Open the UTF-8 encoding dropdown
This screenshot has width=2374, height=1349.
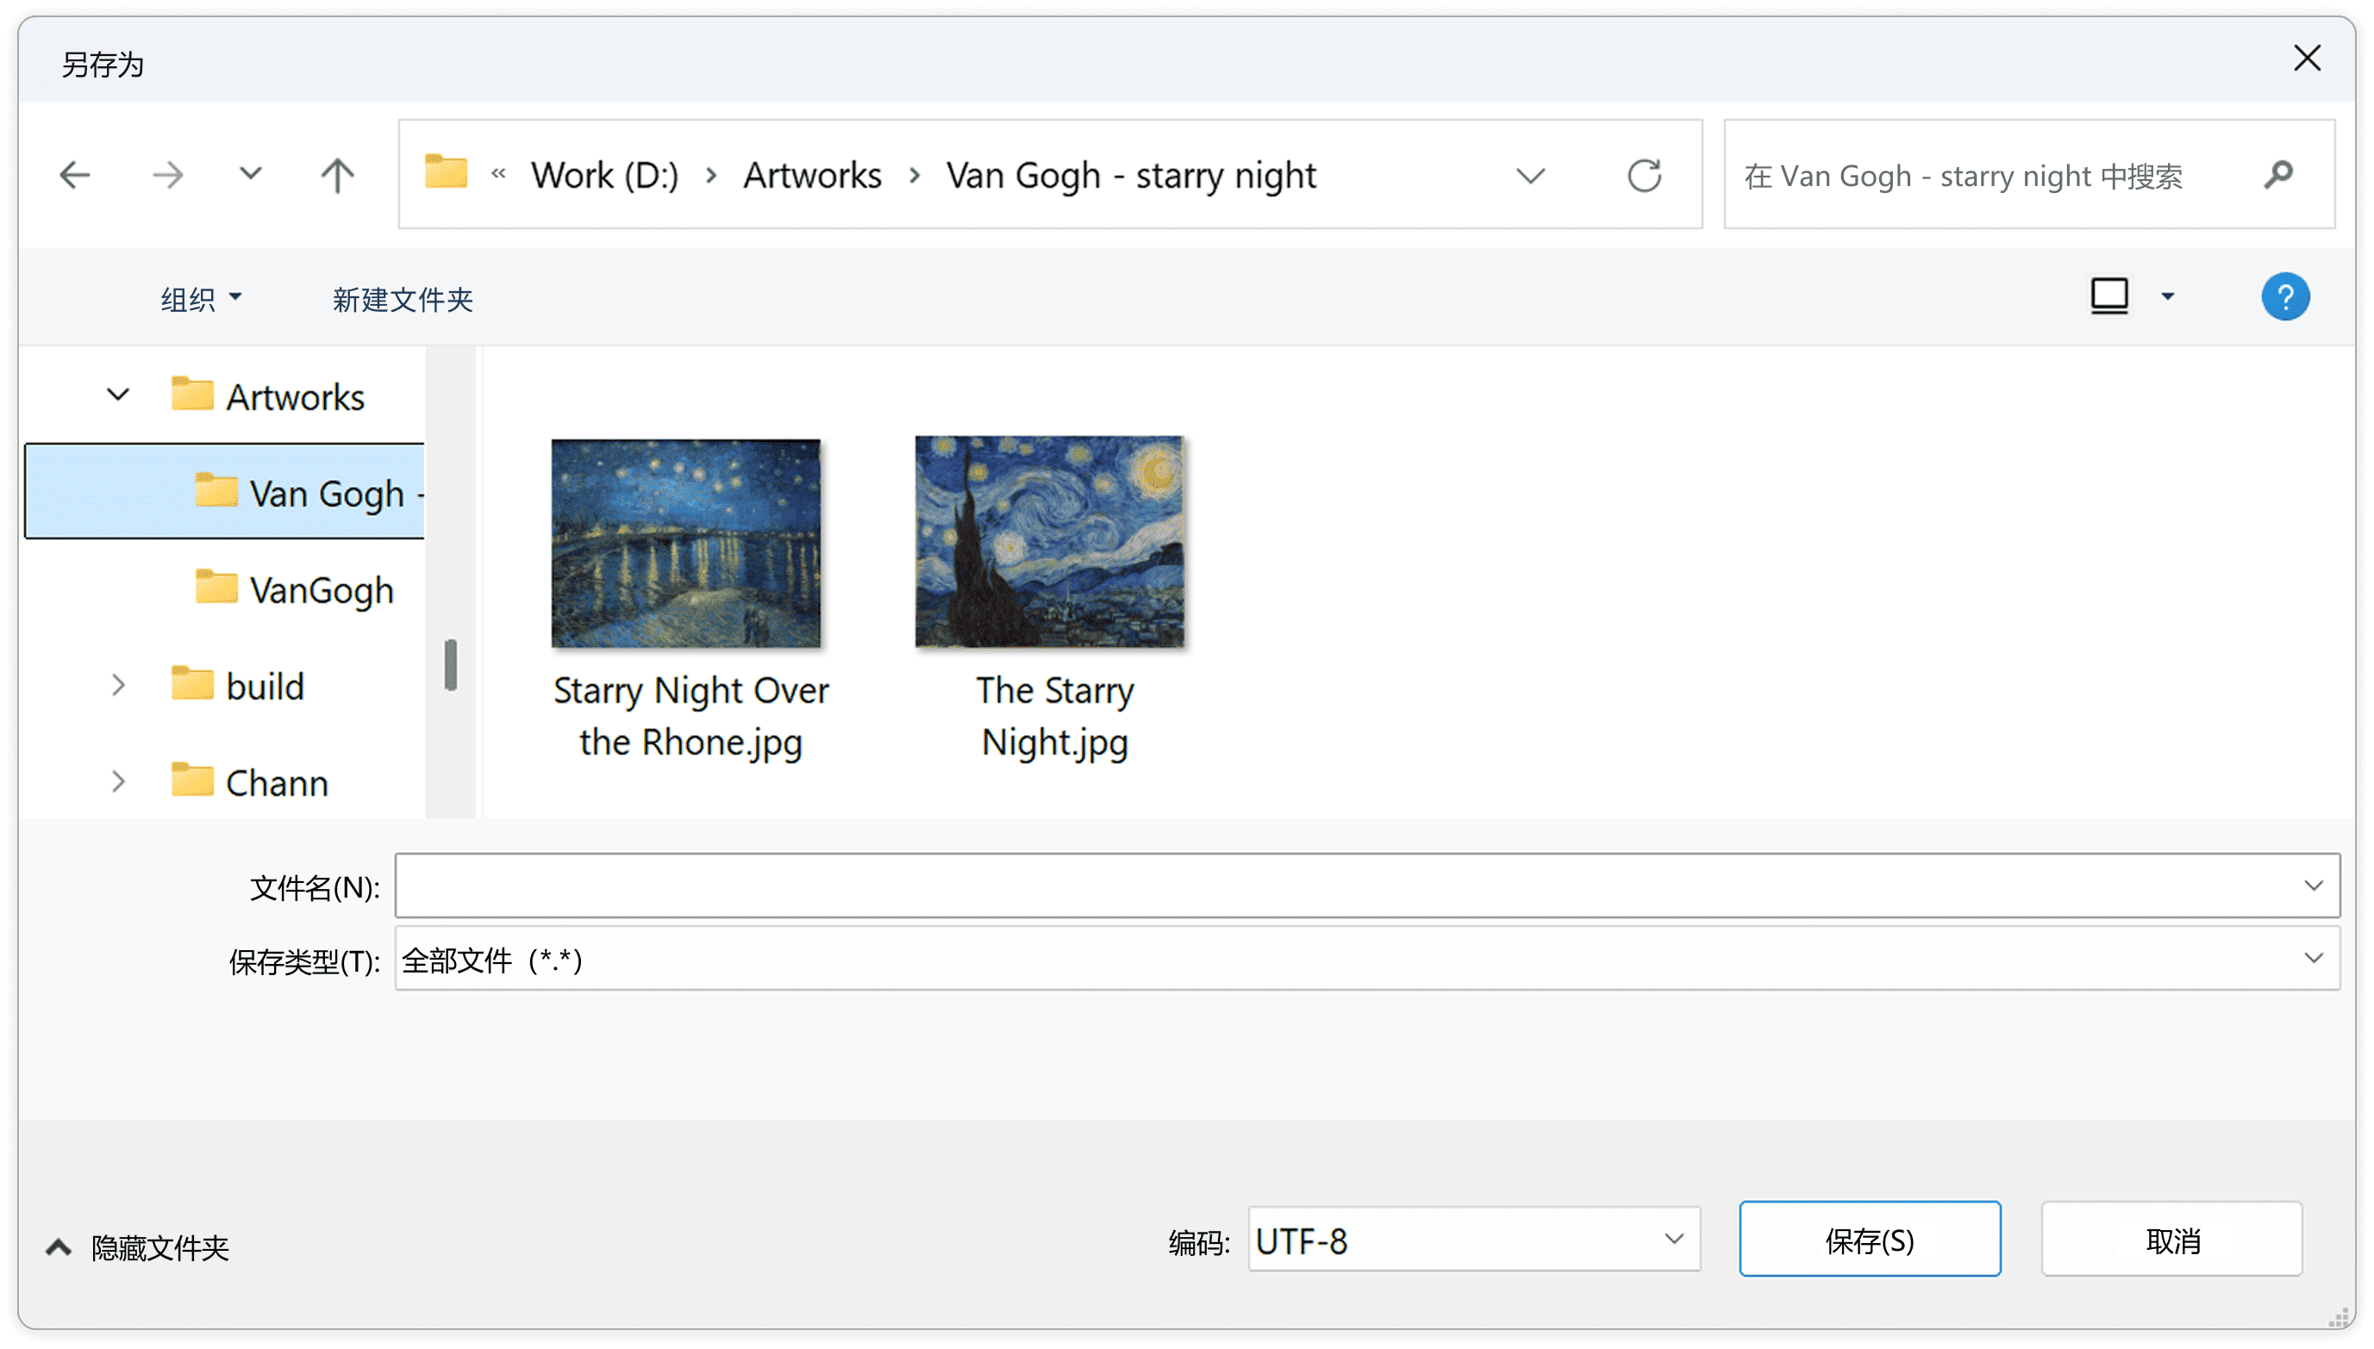(1474, 1240)
